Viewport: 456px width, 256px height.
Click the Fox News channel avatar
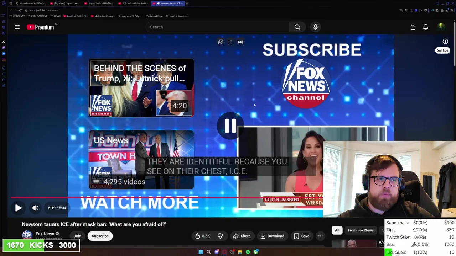pos(27,235)
